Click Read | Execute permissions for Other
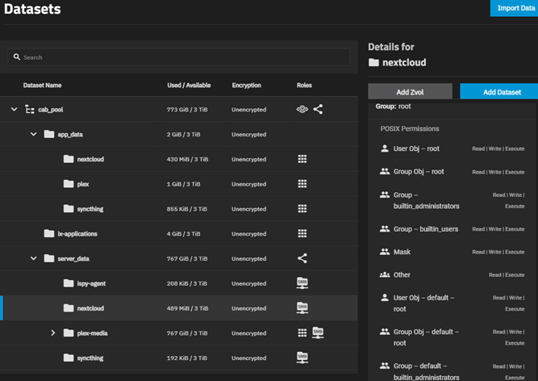Image resolution: width=538 pixels, height=381 pixels. click(x=507, y=275)
